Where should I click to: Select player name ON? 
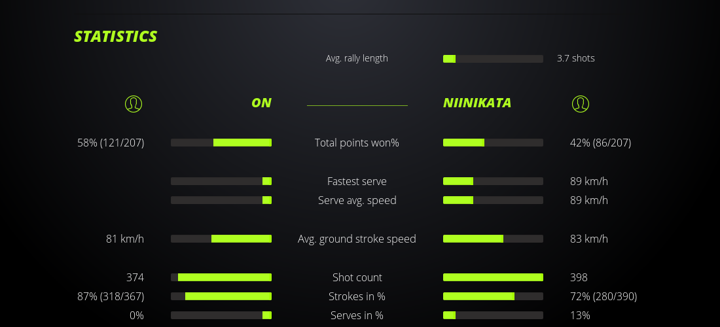coord(261,103)
